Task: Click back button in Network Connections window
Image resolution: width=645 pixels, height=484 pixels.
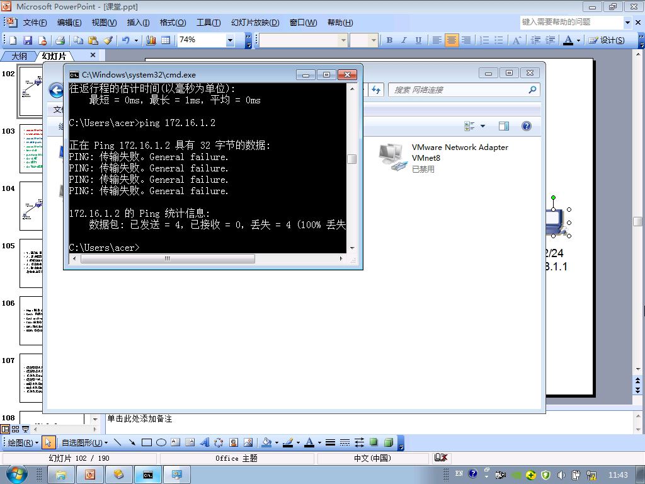Action: 56,89
